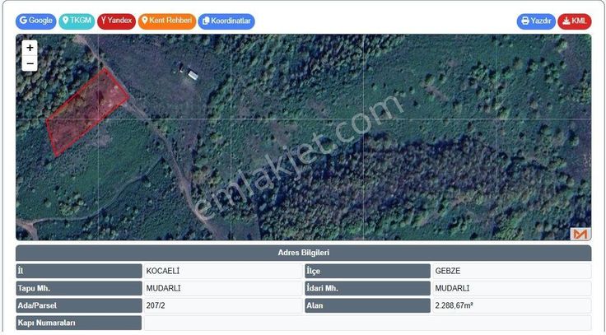Click the logo at map's bottom-right corner

click(x=580, y=234)
